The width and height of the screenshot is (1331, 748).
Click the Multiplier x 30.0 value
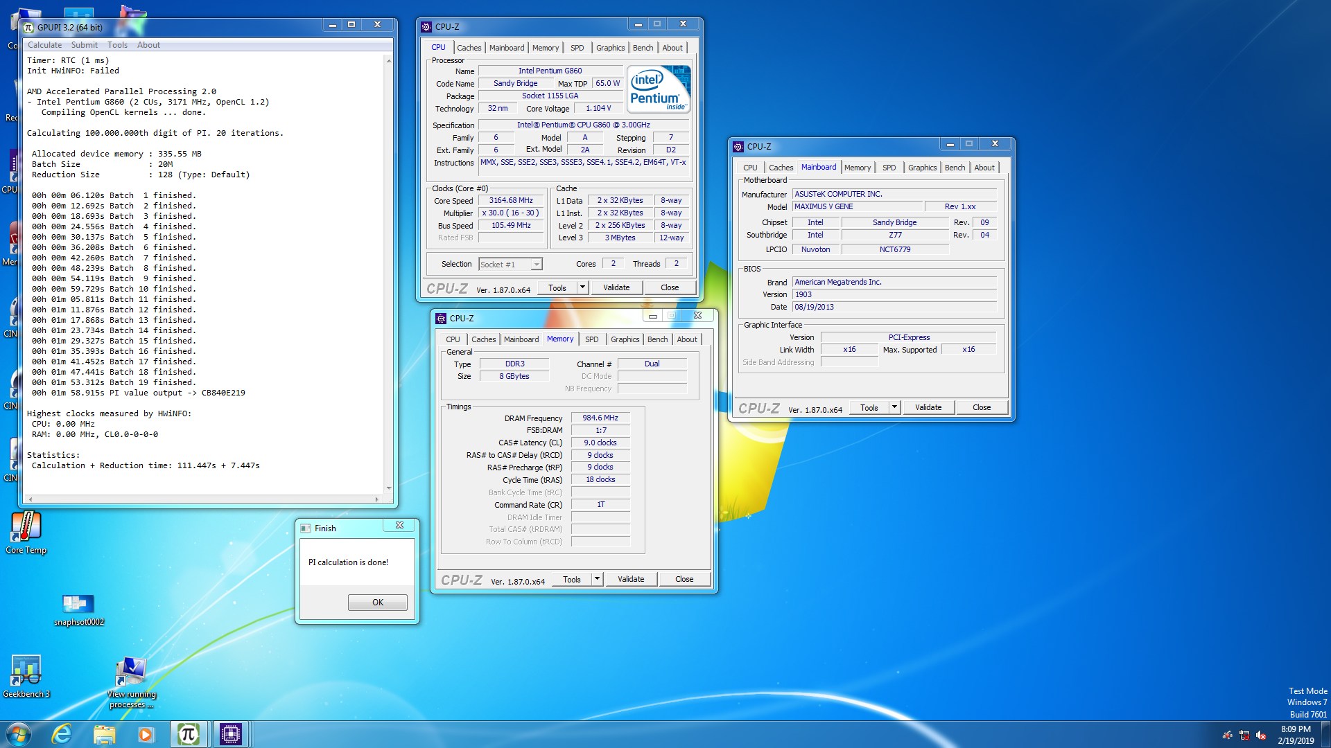point(511,213)
